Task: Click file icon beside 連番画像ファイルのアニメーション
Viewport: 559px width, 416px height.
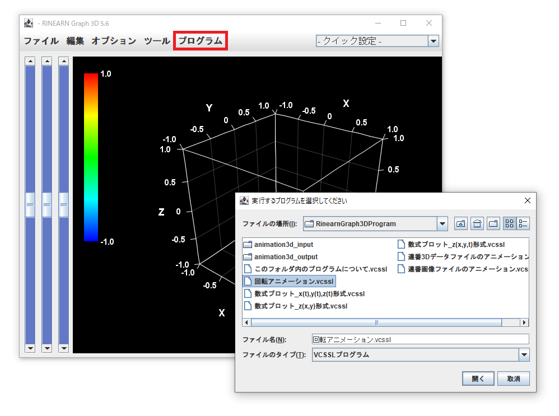Action: [x=401, y=269]
